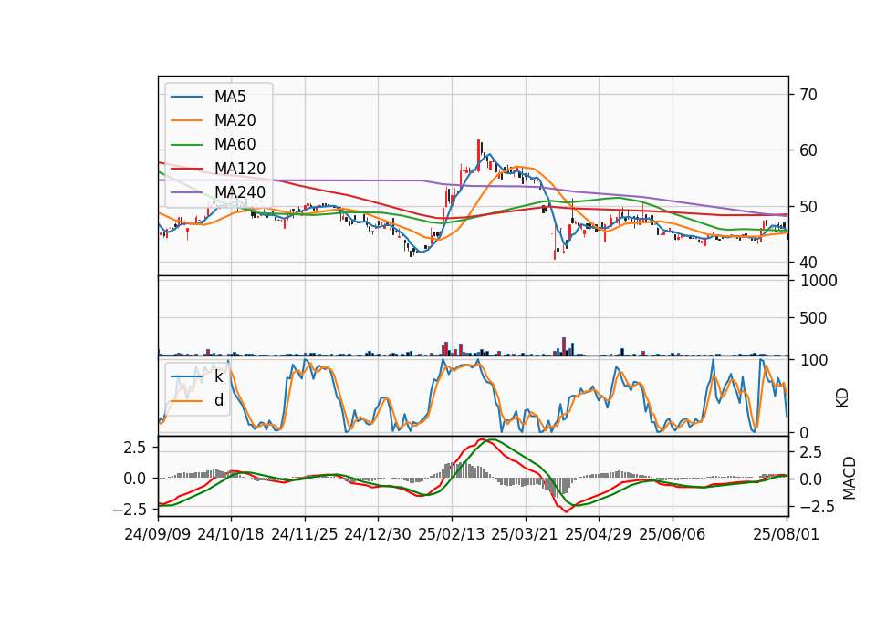Click the k legend label in KD panel
The image size is (876, 629).
point(218,376)
